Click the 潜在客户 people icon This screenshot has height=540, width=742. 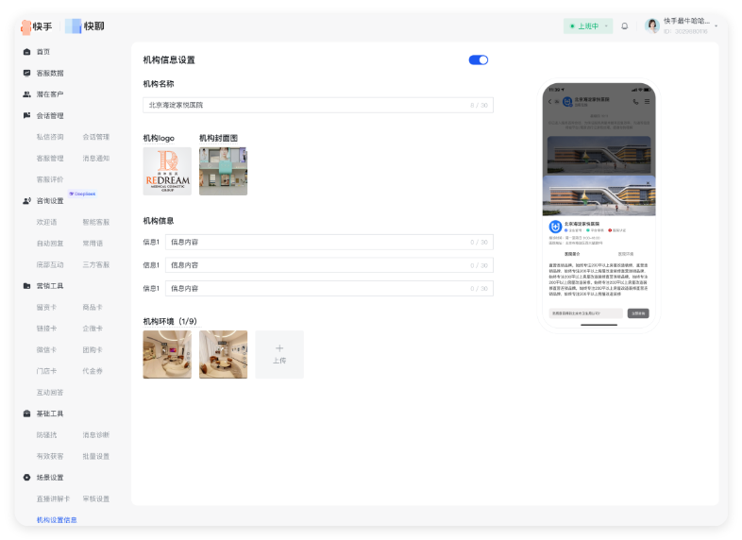(x=27, y=94)
